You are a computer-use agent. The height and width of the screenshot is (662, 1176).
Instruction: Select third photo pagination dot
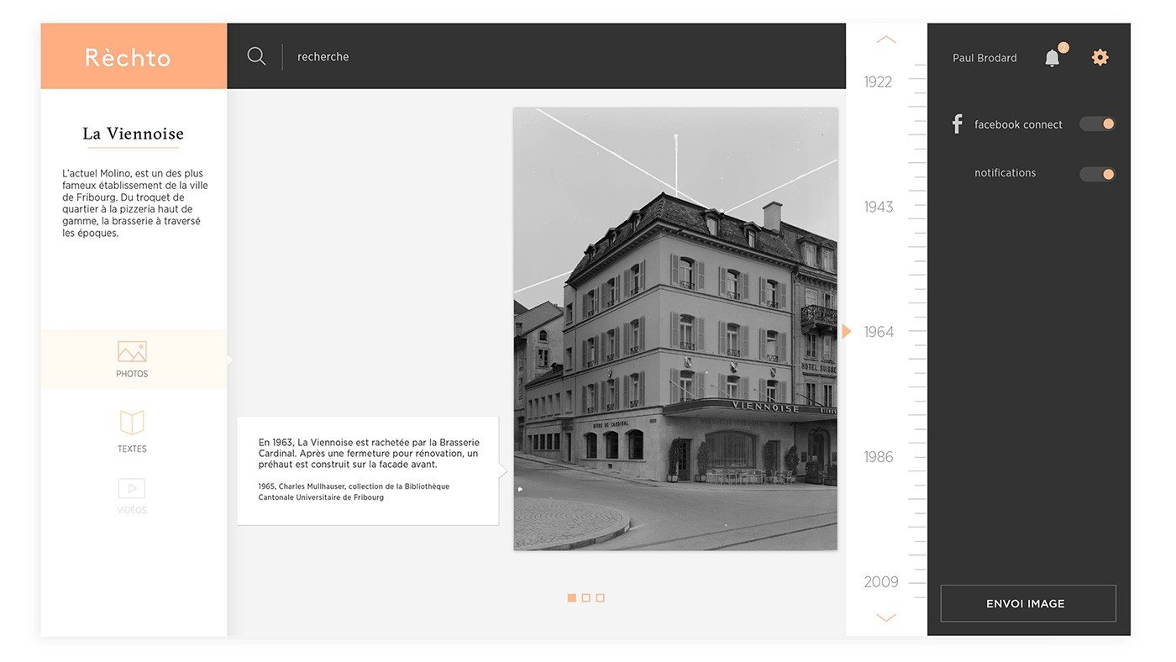coord(601,598)
